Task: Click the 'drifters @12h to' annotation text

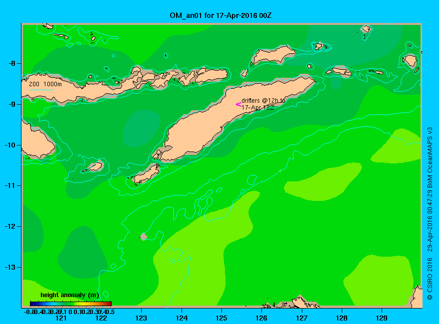Action: [263, 101]
